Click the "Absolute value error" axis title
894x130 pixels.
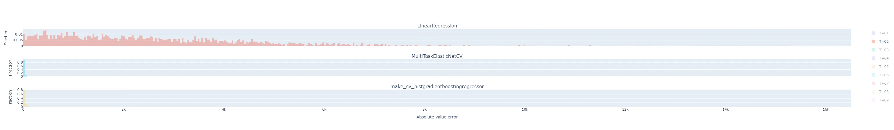(437, 117)
